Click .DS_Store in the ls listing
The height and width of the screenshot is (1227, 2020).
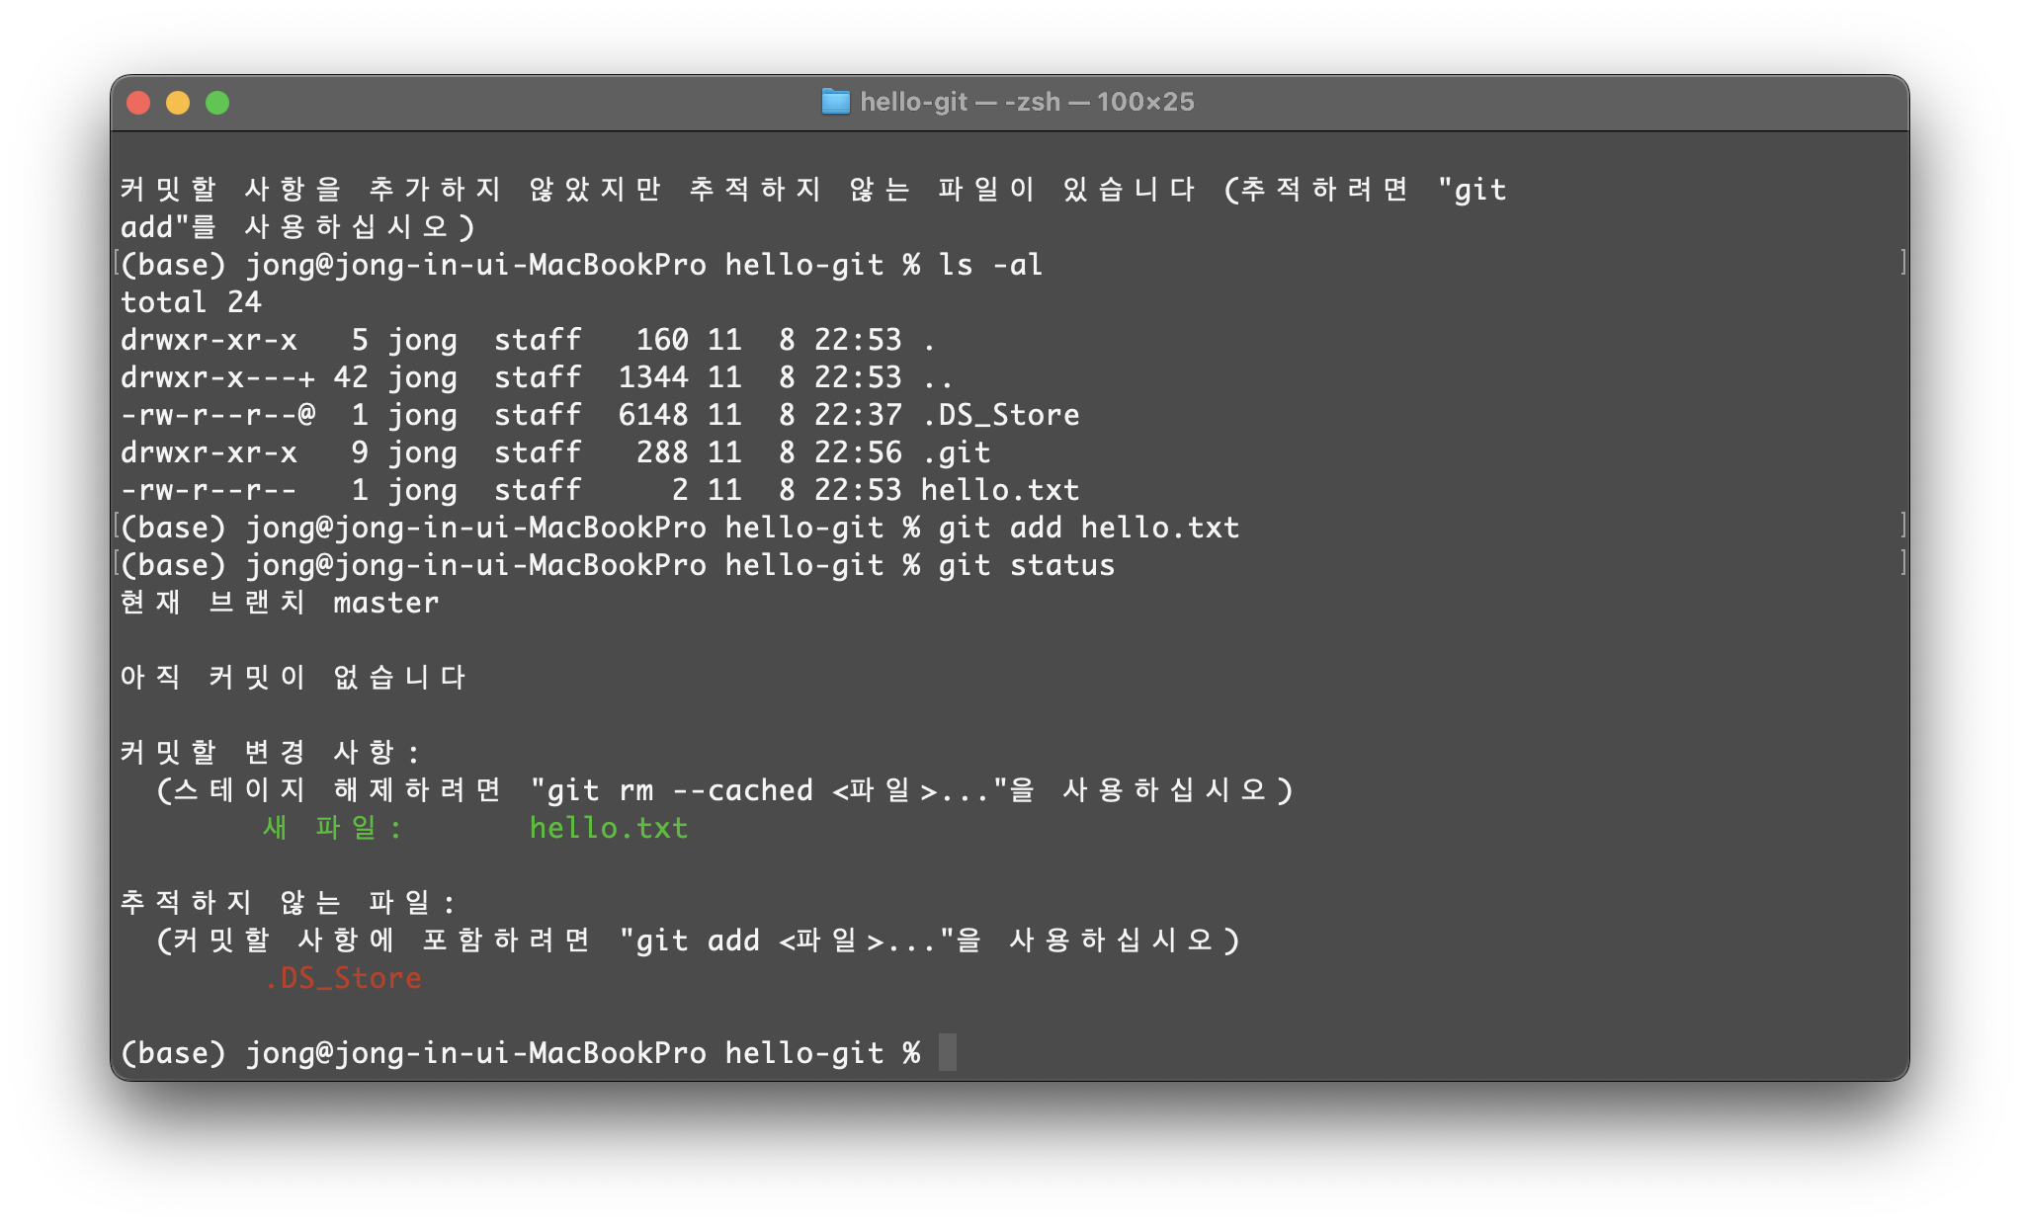pyautogui.click(x=1000, y=415)
